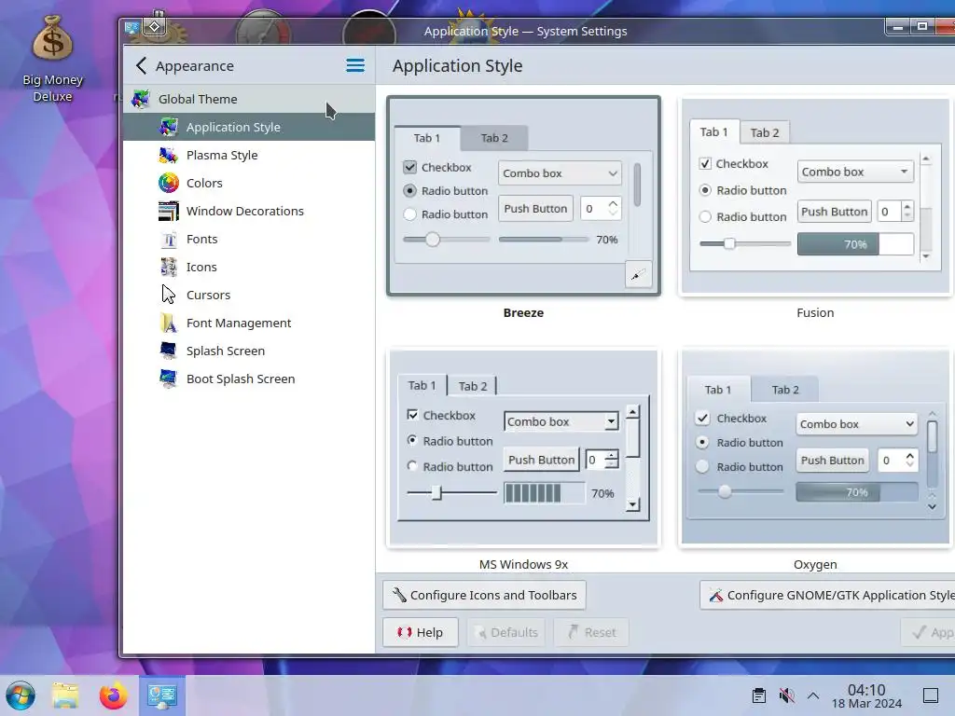Select Tab 1 in Oxygen preview
This screenshot has width=955, height=716.
point(718,390)
